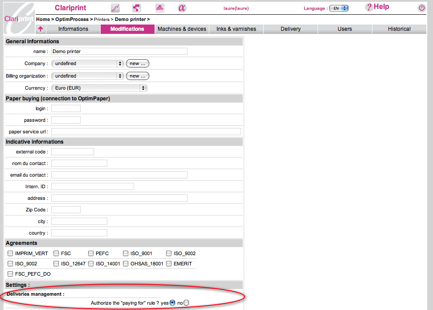
Task: Expand the Currency Euro (EUR) dropdown
Action: [99, 88]
